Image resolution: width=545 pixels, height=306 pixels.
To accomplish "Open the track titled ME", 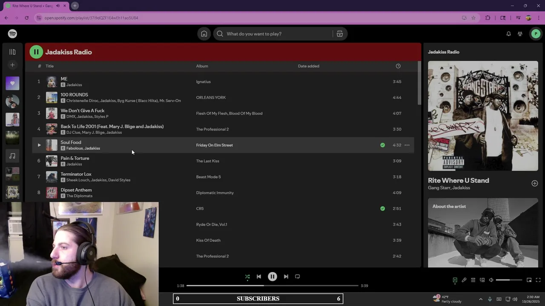I will coord(64,79).
